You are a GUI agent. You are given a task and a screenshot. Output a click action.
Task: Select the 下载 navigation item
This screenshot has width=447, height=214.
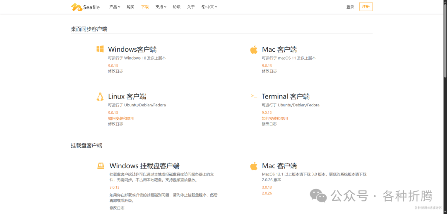pos(145,7)
